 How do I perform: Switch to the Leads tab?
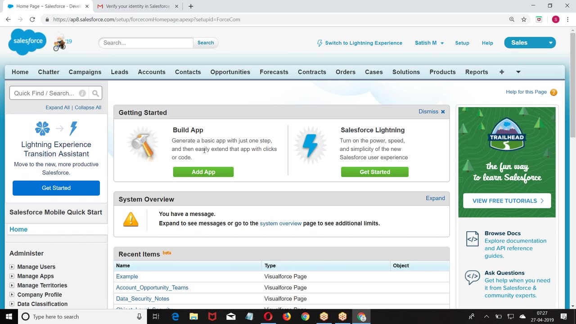pyautogui.click(x=120, y=72)
